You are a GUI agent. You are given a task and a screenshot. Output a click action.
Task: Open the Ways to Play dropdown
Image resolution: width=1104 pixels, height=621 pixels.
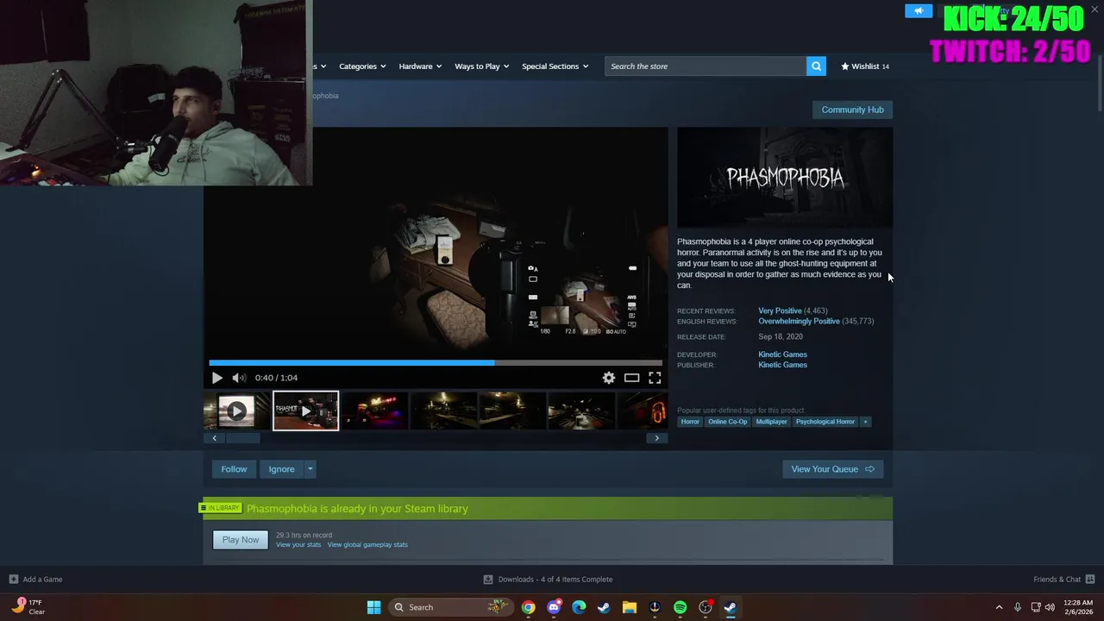(x=482, y=66)
